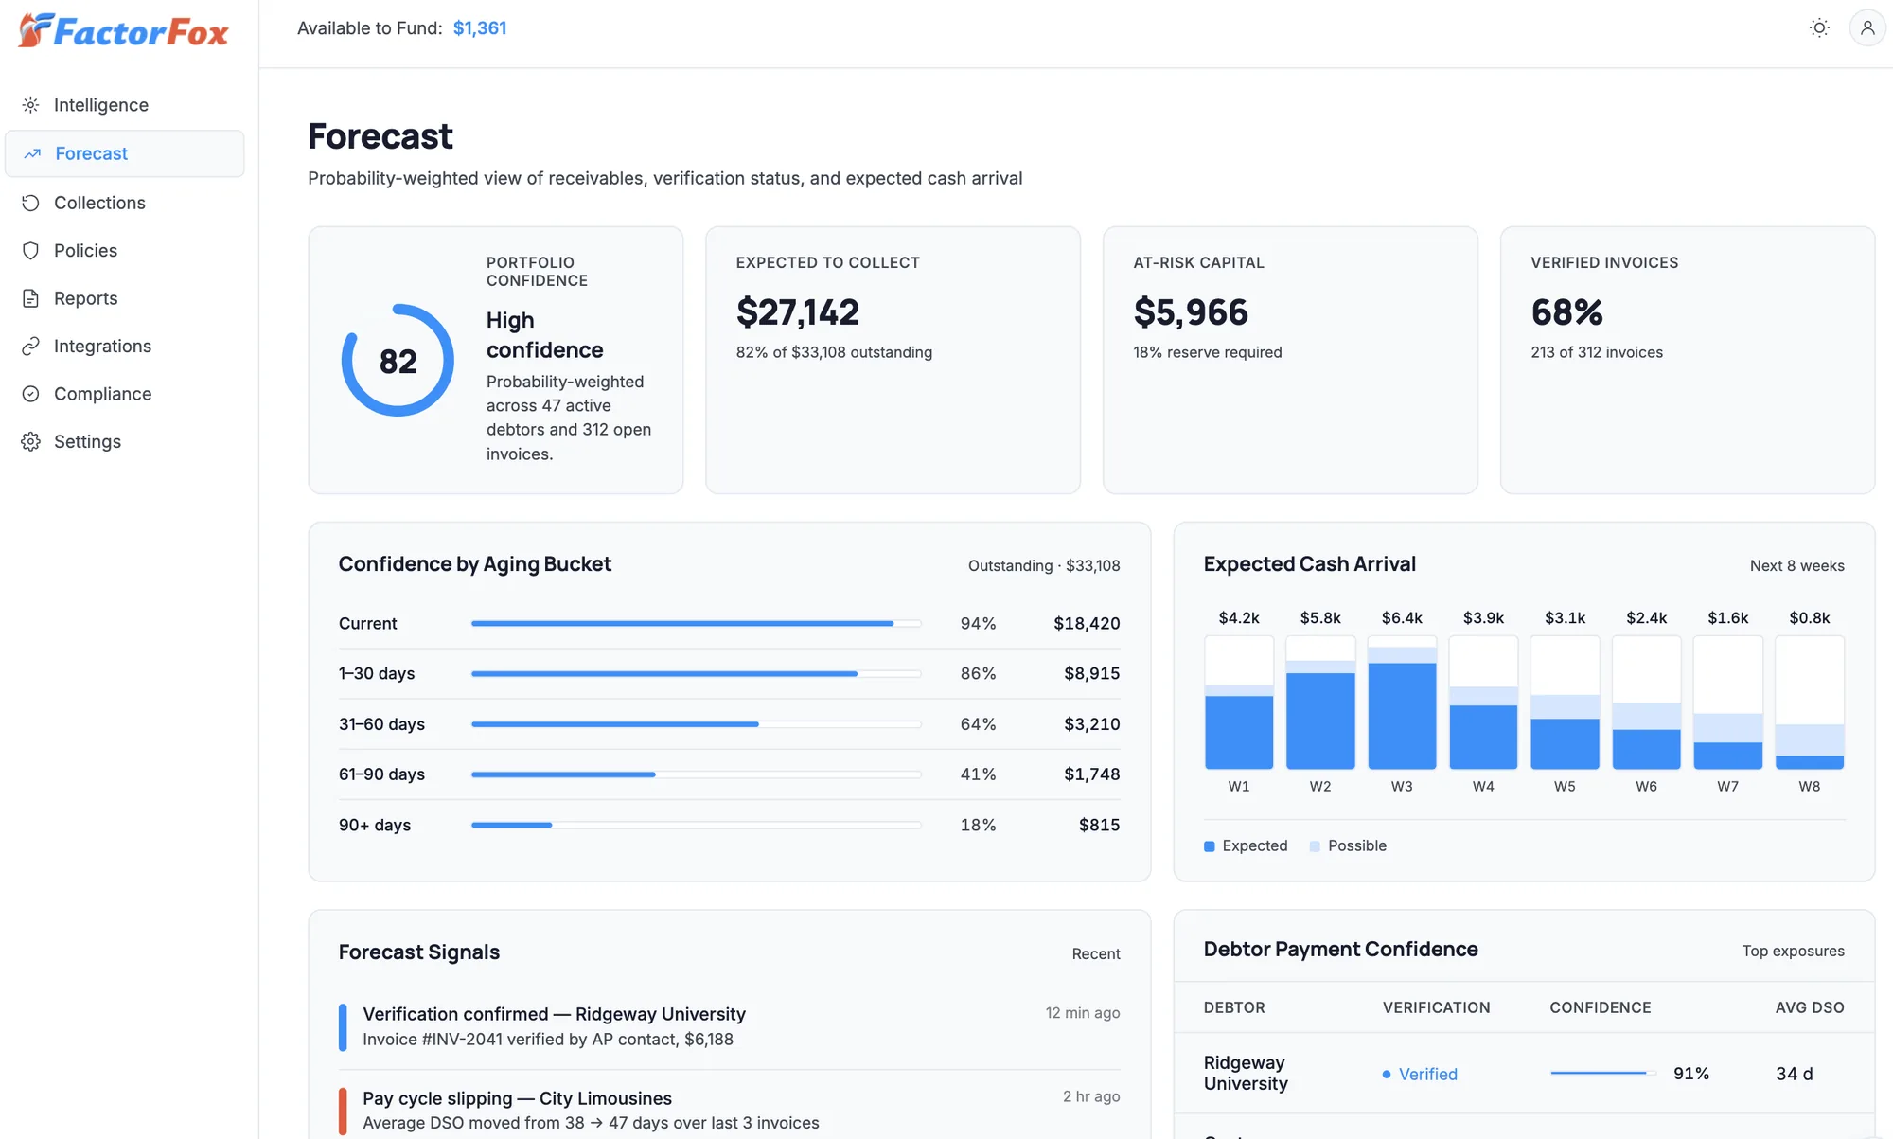Click the 'Next 8 weeks' label
Viewport: 1893px width, 1139px height.
[1796, 565]
